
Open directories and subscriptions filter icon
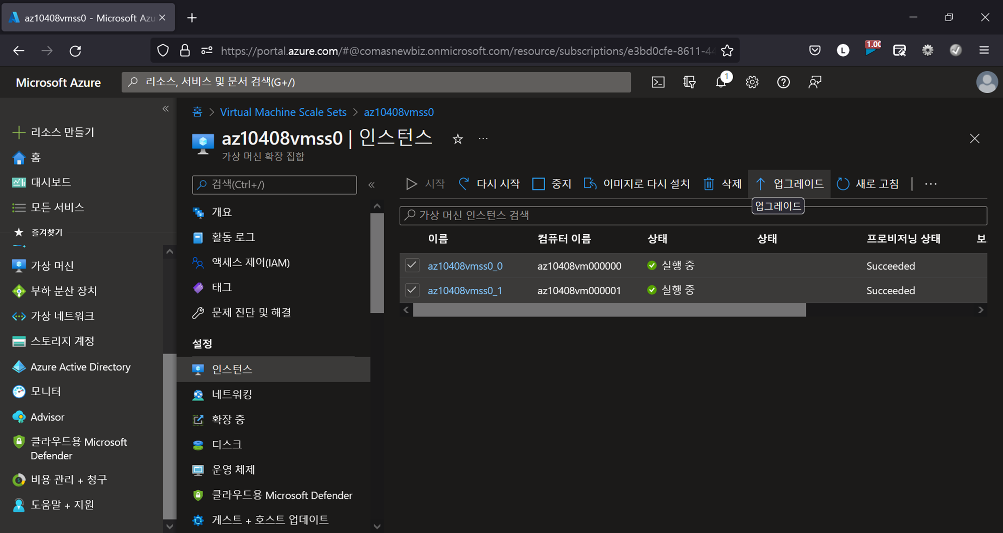coord(690,82)
